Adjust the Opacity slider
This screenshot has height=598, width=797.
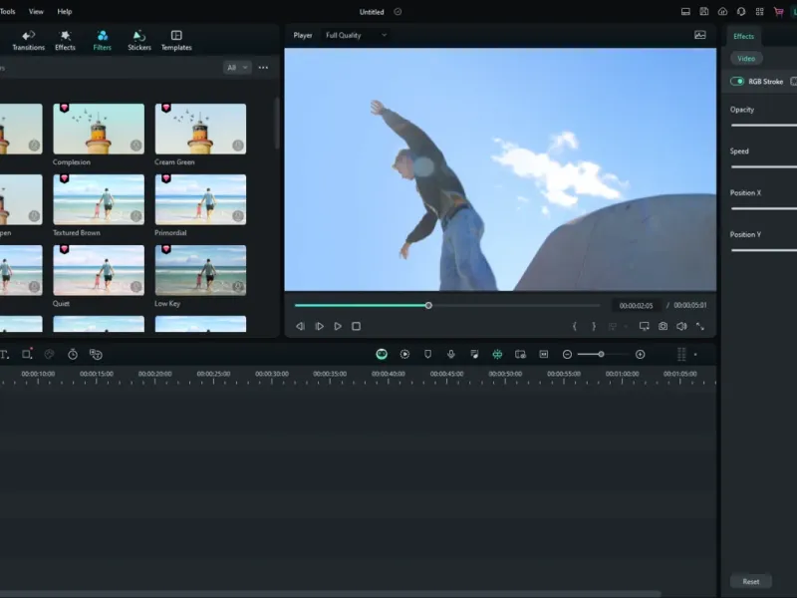764,126
